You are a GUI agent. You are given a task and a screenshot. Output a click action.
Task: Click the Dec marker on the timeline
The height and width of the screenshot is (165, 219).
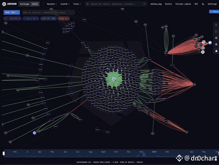pyautogui.click(x=141, y=152)
